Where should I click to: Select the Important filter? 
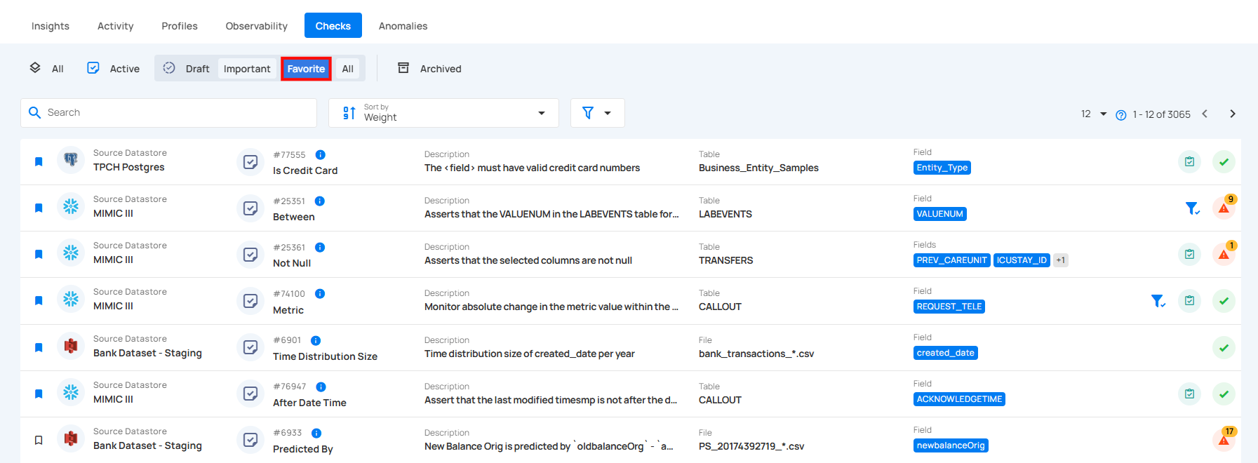coord(247,68)
